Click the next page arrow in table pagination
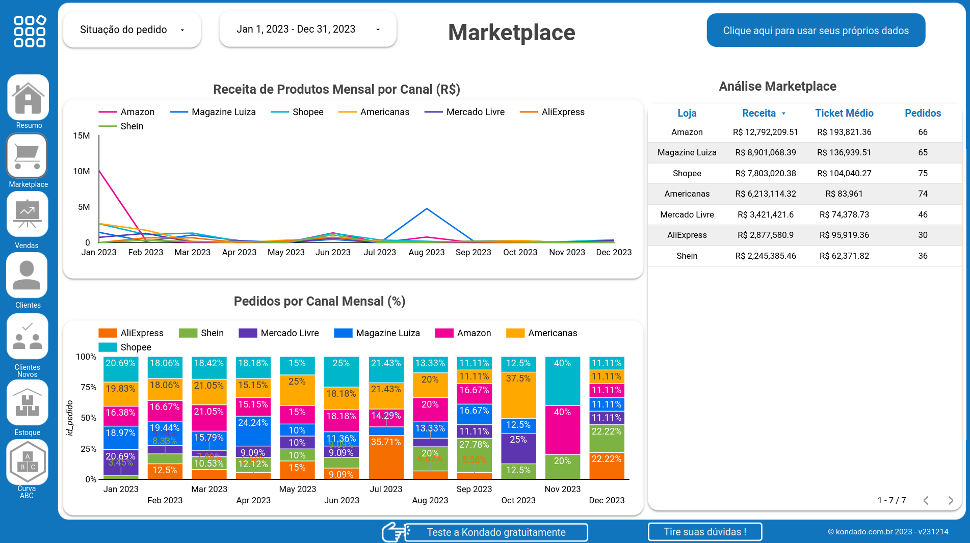970x543 pixels. pyautogui.click(x=951, y=500)
